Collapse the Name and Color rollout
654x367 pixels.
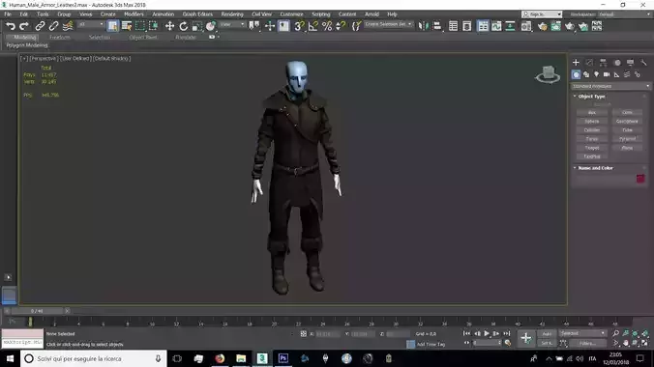[595, 168]
